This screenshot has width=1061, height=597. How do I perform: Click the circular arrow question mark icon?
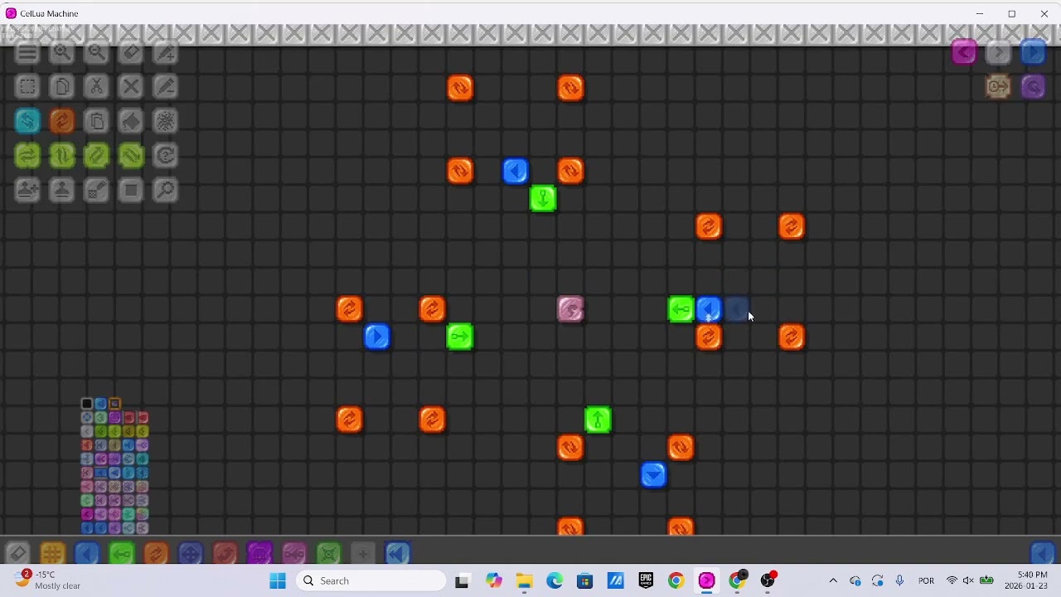[166, 156]
